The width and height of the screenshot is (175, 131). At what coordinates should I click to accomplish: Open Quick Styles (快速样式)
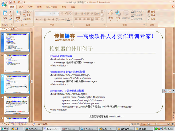126,16
